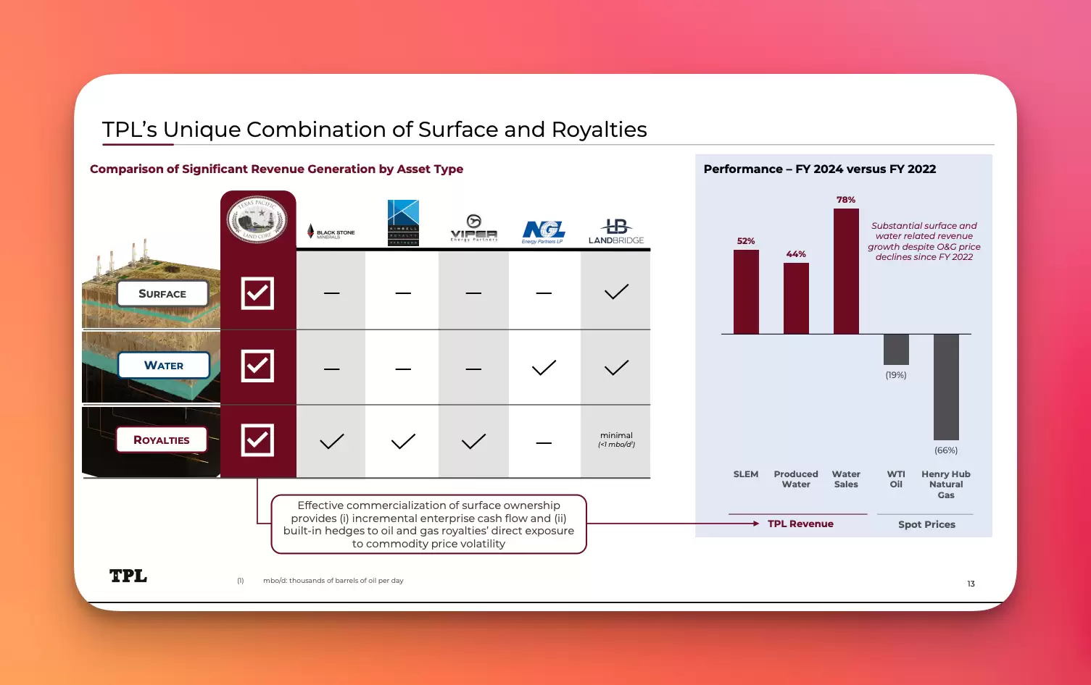The height and width of the screenshot is (685, 1091).
Task: Click the WTI Oil negative bar
Action: tap(896, 349)
